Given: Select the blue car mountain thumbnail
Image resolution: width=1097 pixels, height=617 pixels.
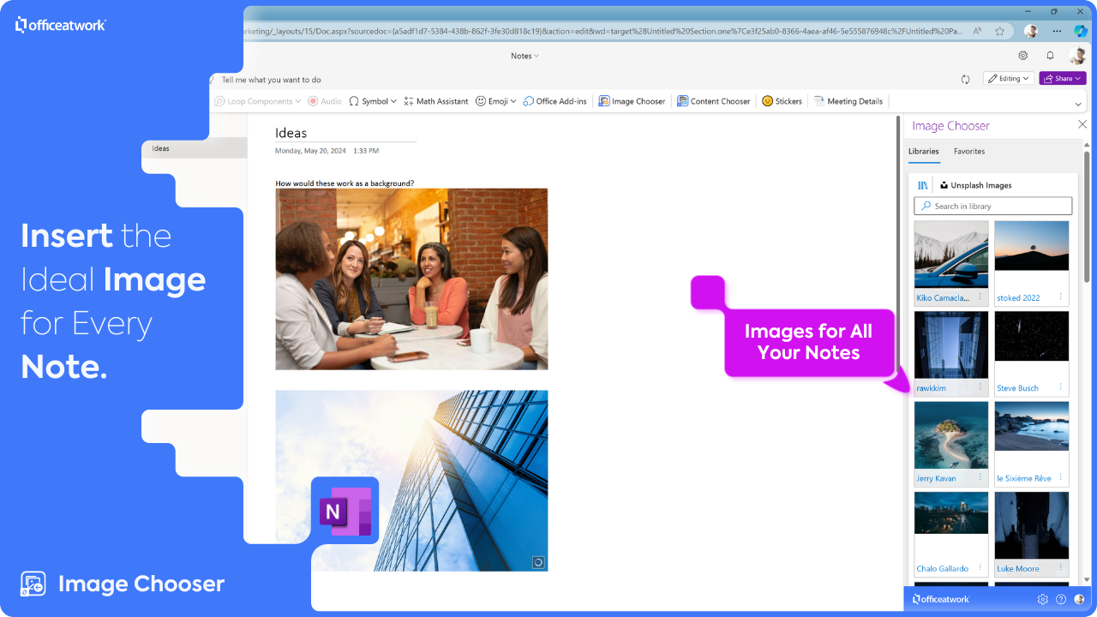Looking at the screenshot, I should point(951,255).
